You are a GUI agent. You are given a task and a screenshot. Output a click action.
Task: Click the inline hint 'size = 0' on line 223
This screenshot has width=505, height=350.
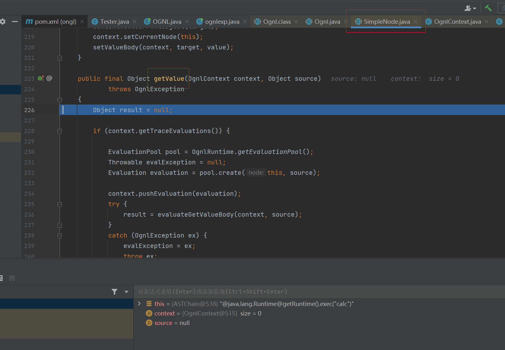point(444,79)
